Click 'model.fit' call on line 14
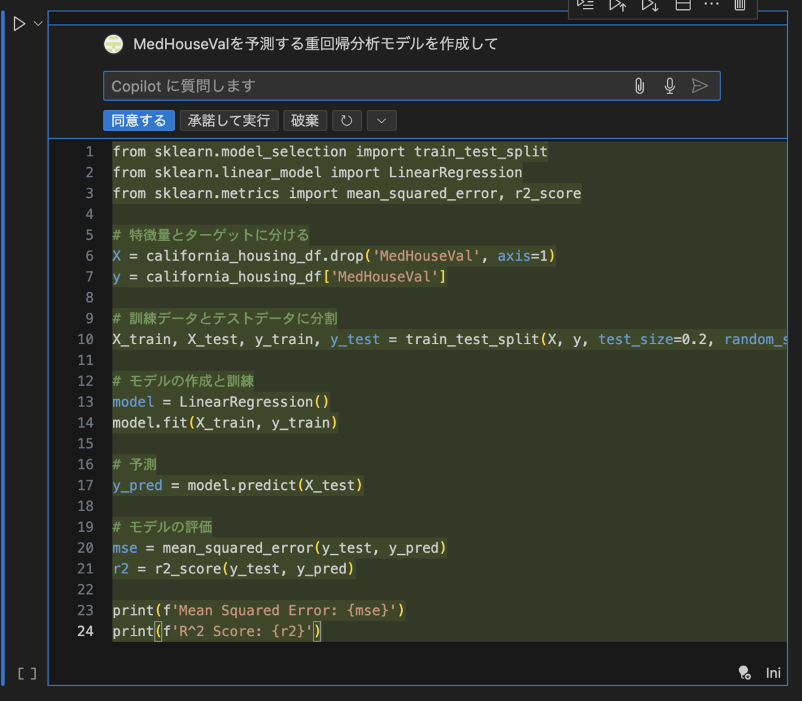The image size is (802, 701). coord(150,422)
